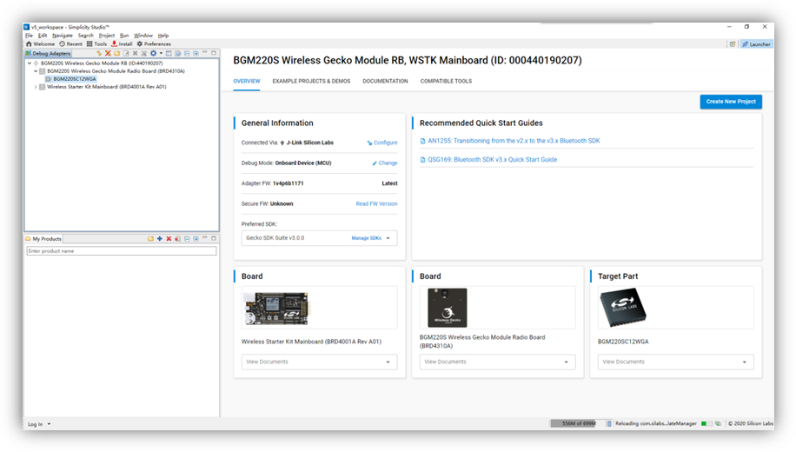Image resolution: width=796 pixels, height=452 pixels.
Task: Click the blue gear settings icon in Debug Adapters
Action: tap(153, 53)
